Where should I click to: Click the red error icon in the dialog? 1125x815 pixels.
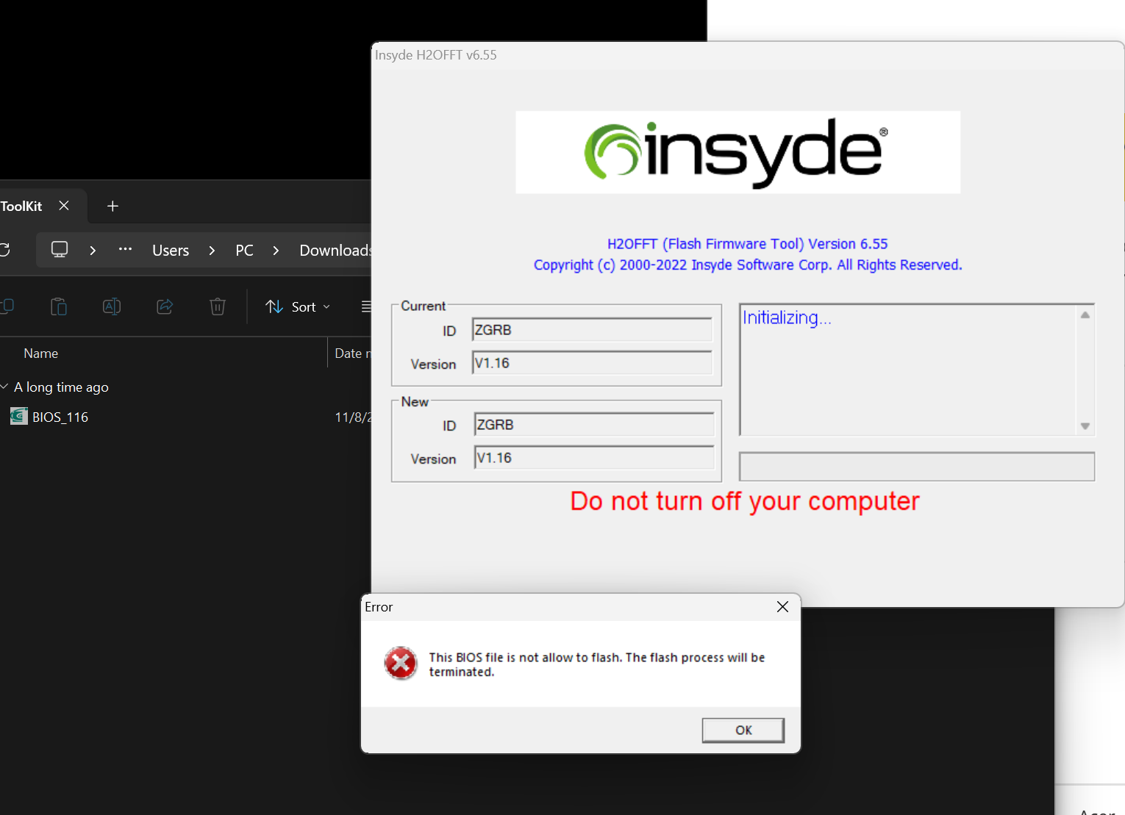point(401,664)
